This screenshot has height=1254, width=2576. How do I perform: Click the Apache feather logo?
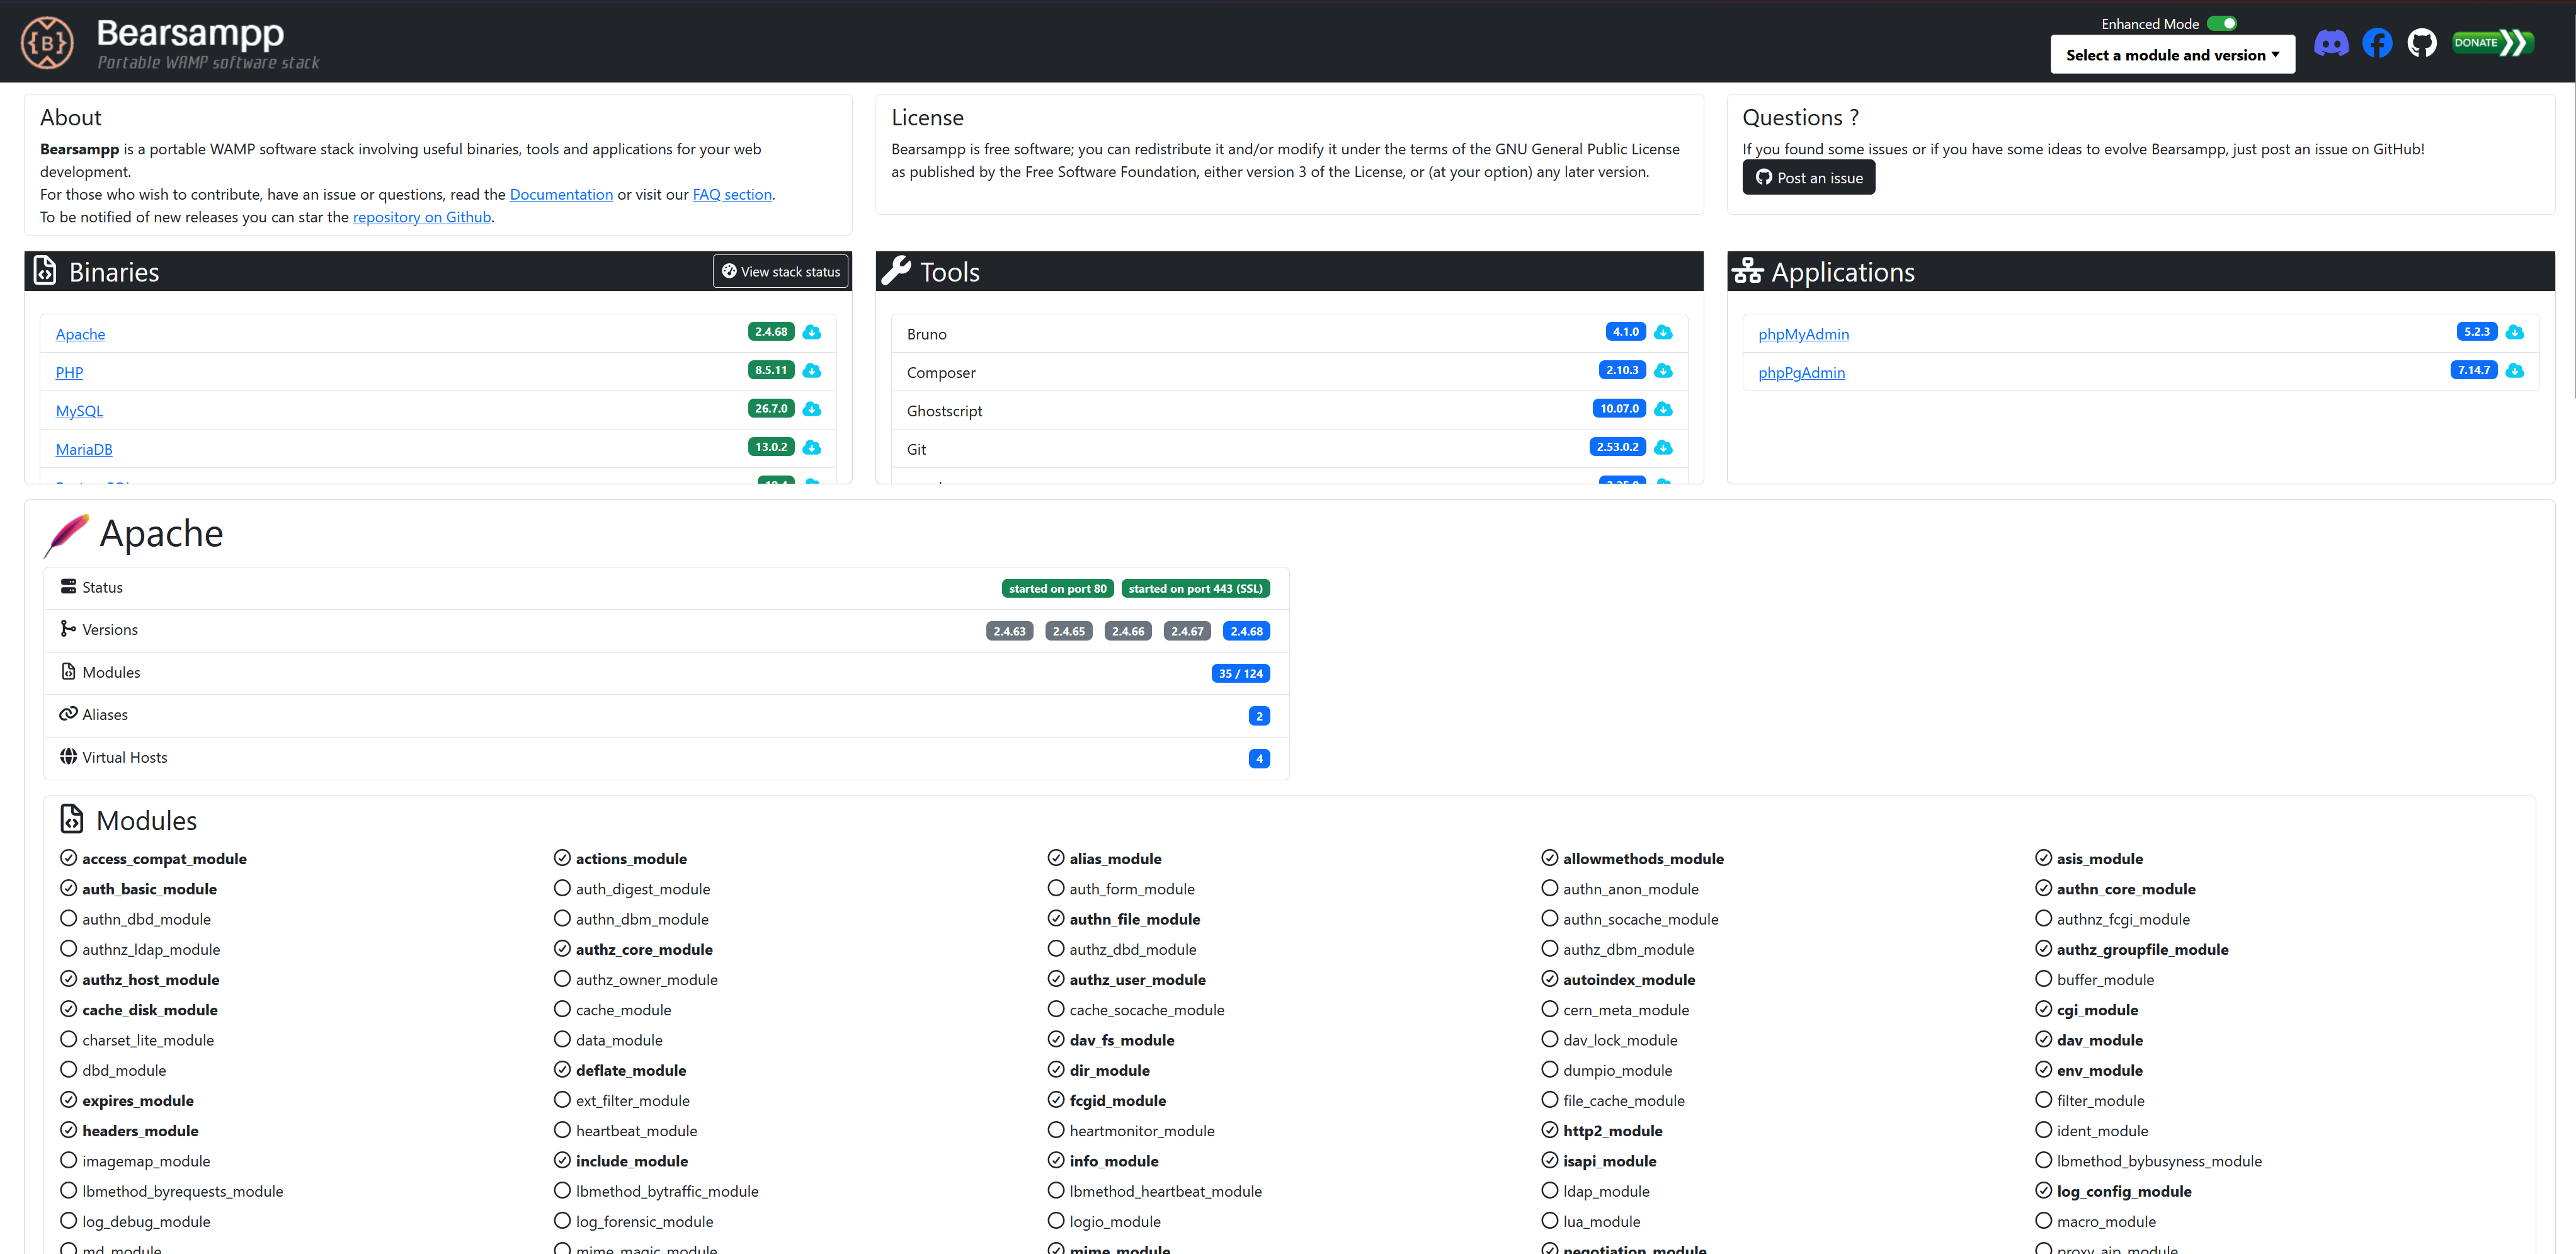tap(66, 535)
